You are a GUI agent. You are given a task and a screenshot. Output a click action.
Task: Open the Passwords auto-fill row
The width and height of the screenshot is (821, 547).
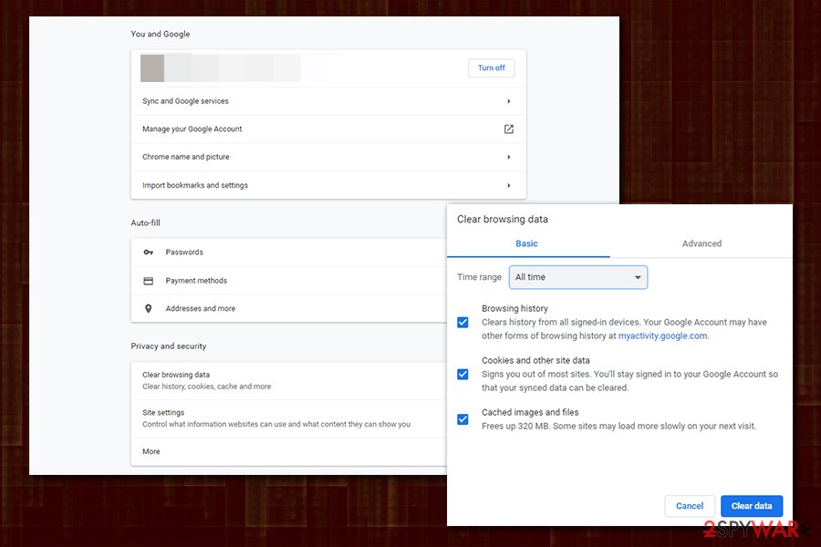pos(288,253)
